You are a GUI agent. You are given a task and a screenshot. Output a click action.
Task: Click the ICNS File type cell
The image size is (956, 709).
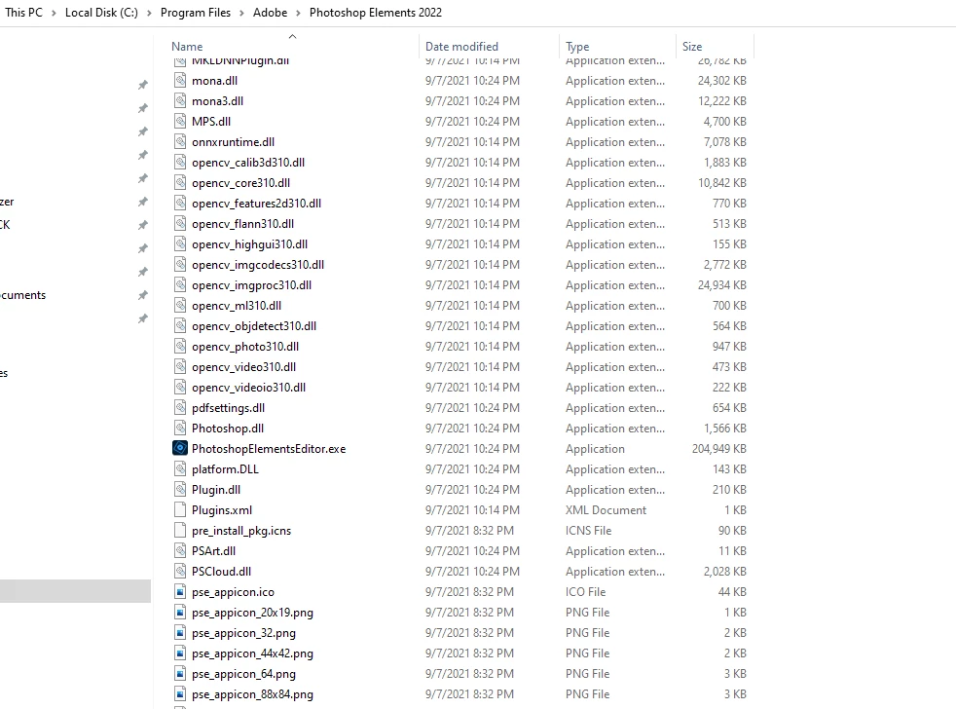pos(588,530)
